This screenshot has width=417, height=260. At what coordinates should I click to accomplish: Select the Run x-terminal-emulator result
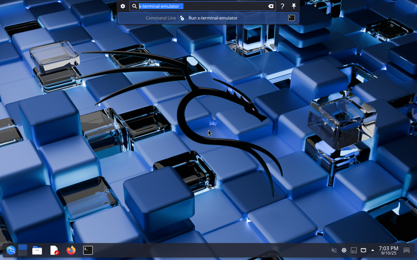click(208, 18)
